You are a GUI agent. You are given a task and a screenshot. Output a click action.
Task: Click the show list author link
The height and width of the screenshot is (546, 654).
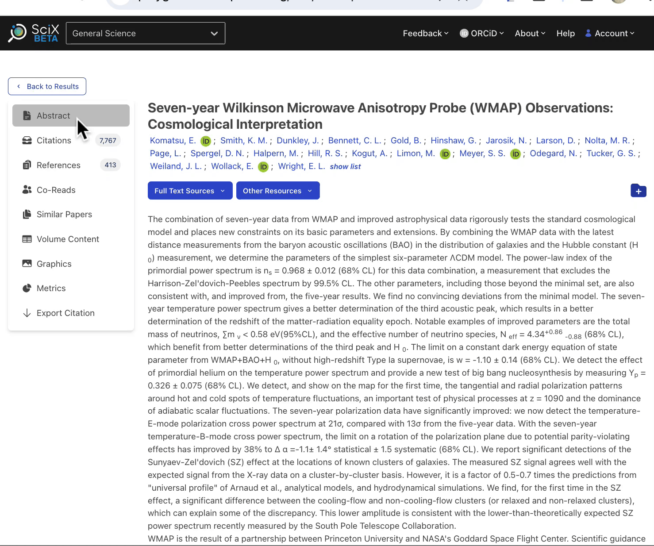(346, 166)
